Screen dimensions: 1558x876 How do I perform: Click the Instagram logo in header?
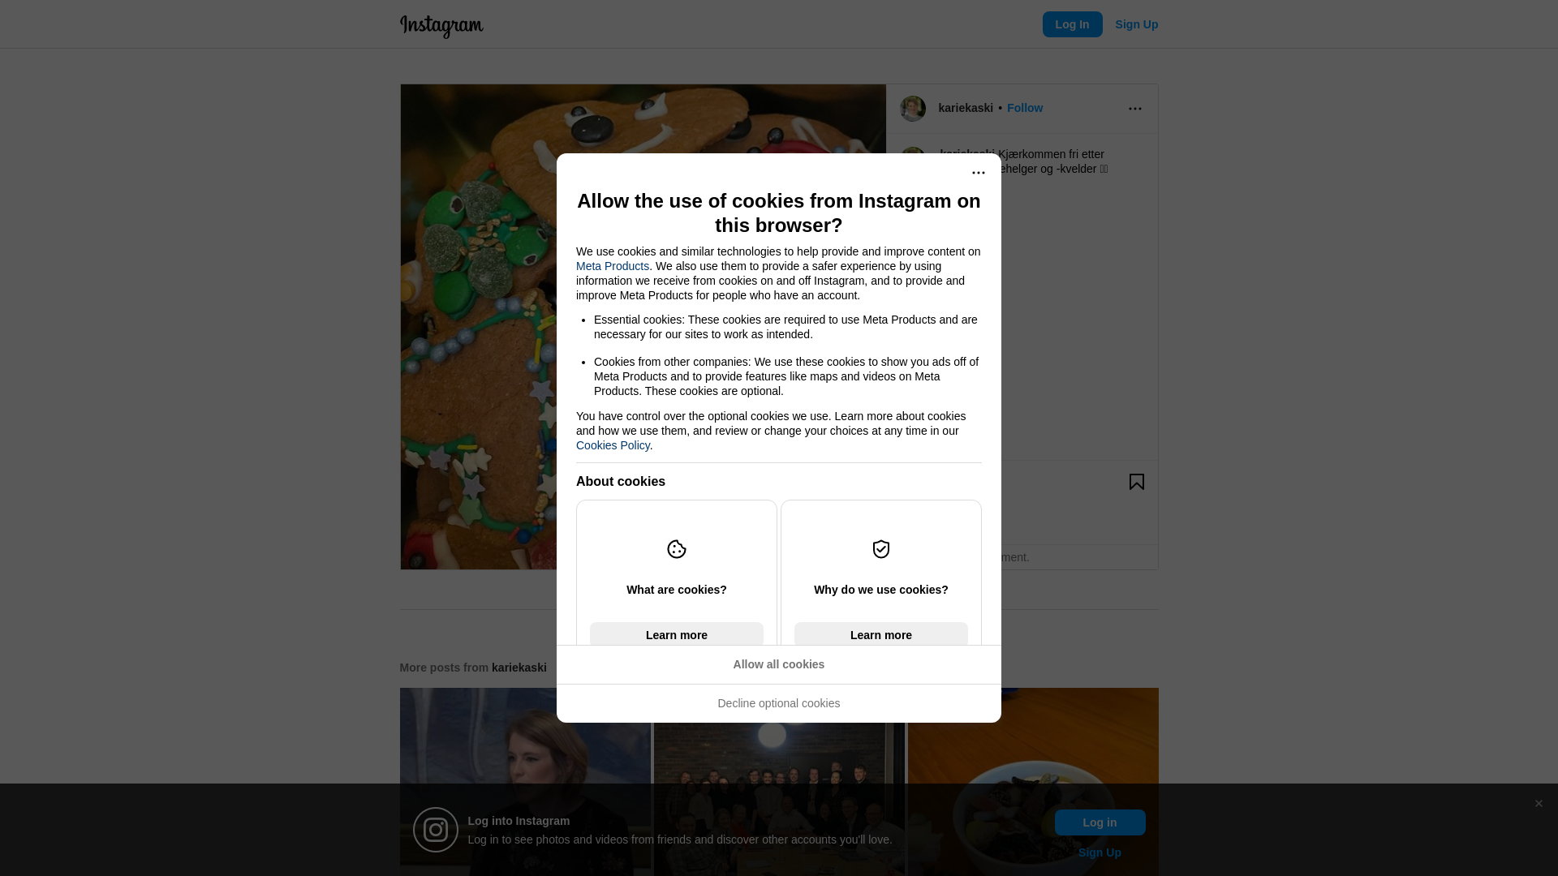[x=441, y=26]
